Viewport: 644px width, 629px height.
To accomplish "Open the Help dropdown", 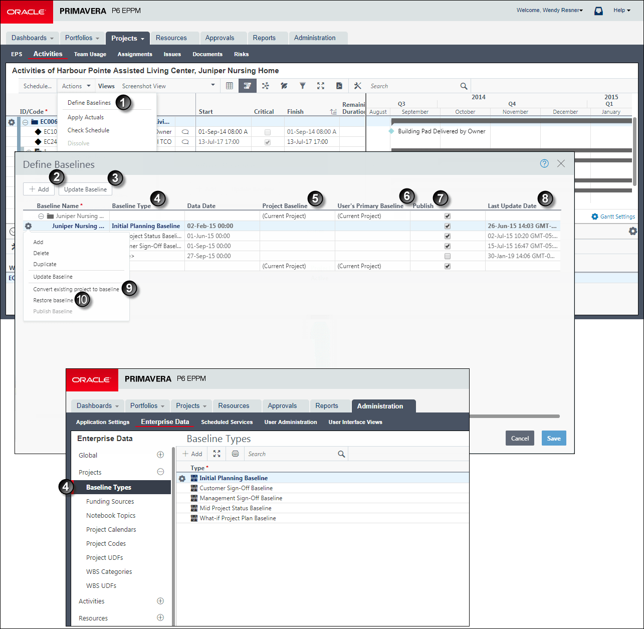I will pyautogui.click(x=622, y=10).
